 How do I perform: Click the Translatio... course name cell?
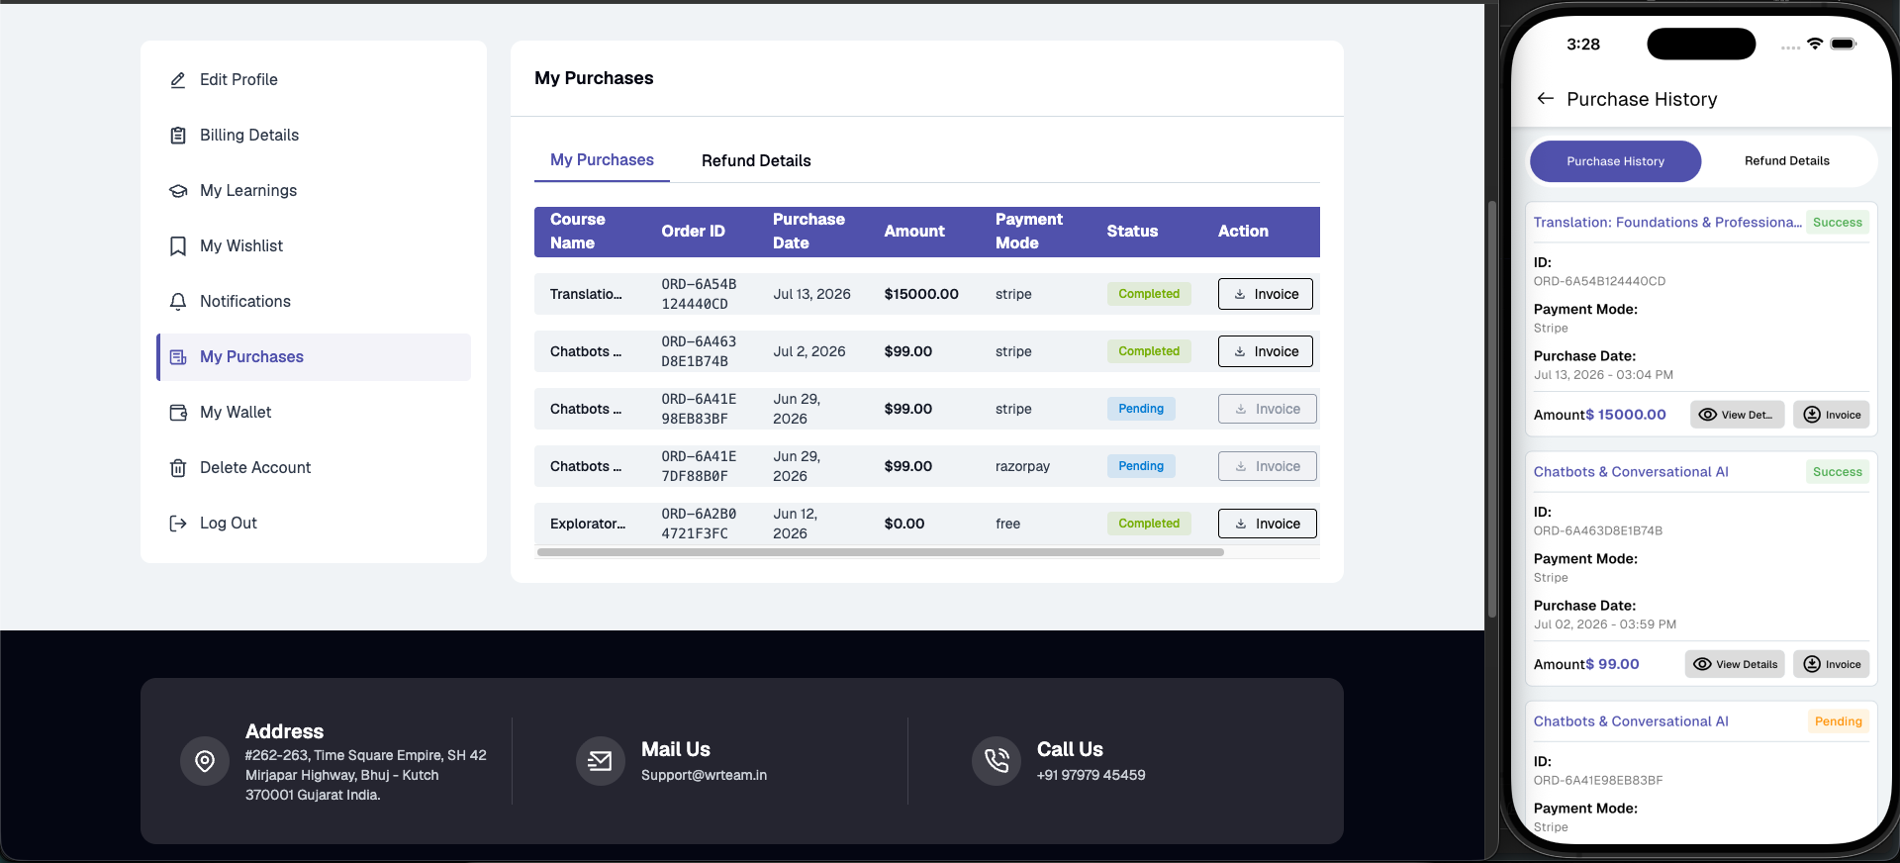click(586, 294)
